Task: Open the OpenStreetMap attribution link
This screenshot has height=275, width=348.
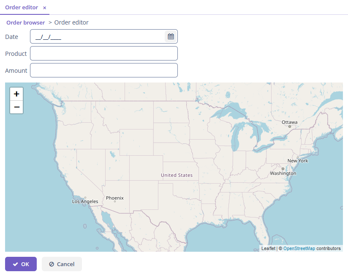Action: pyautogui.click(x=299, y=248)
